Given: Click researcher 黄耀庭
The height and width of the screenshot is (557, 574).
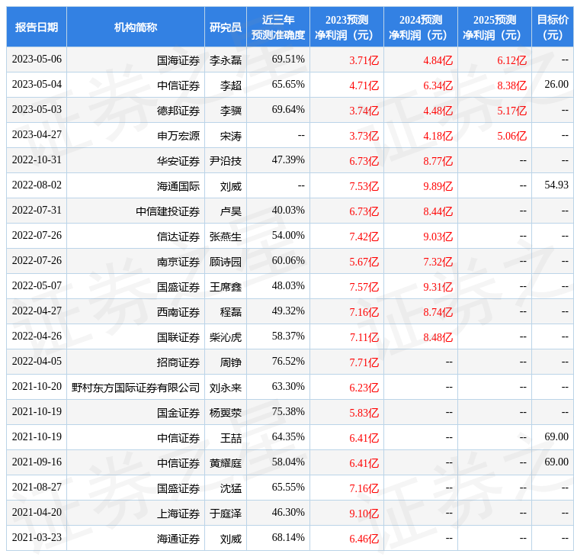Looking at the screenshot, I should [226, 463].
